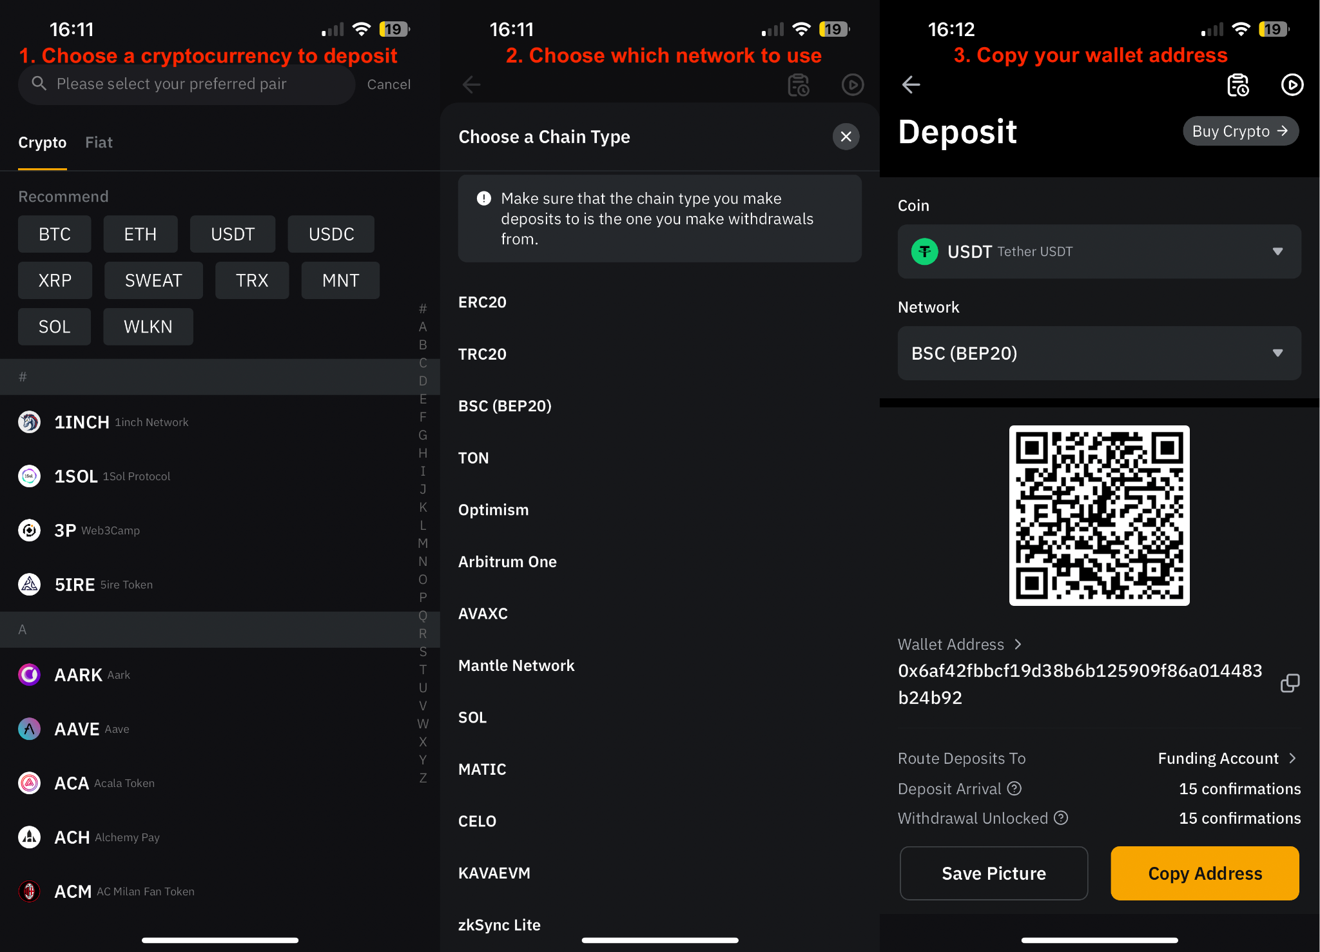This screenshot has height=952, width=1320.
Task: Click the search magnifier icon
Action: point(39,84)
